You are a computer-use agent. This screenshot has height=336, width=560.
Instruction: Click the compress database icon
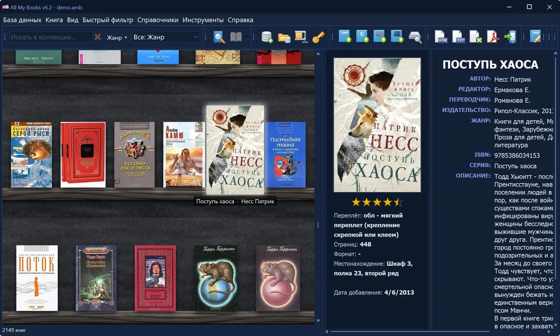301,37
